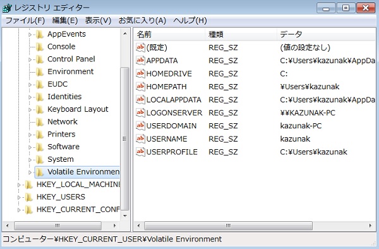Click the 種類 column header
Viewport: 379px width, 249px height.
241,35
